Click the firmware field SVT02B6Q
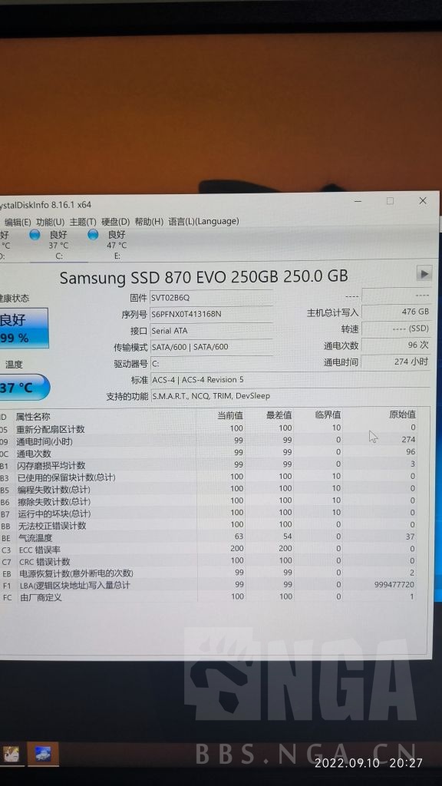The height and width of the screenshot is (786, 442). click(x=211, y=298)
